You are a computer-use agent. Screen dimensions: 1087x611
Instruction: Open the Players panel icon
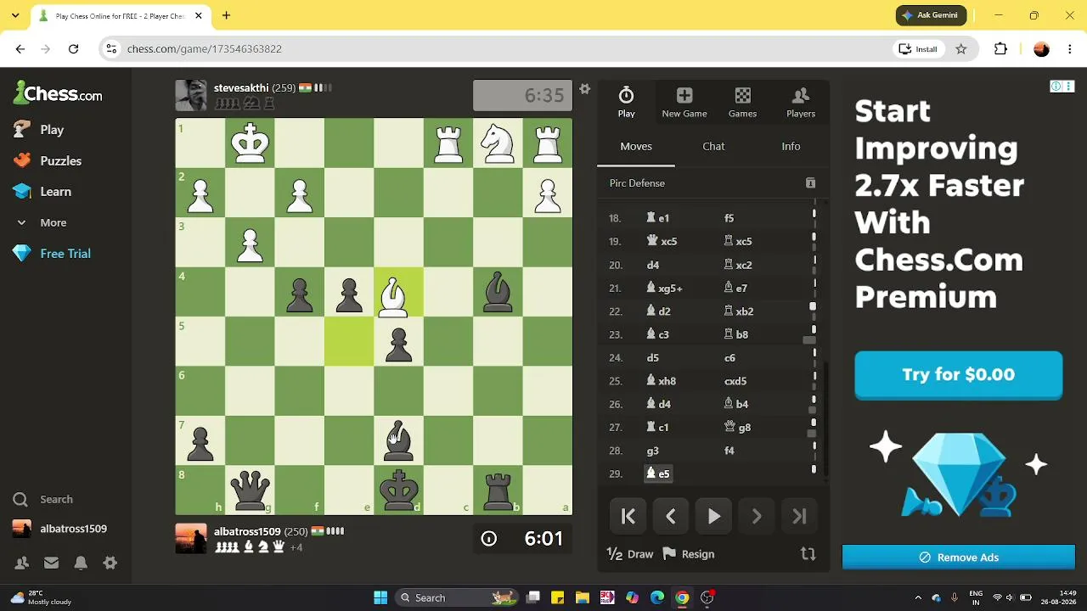click(x=801, y=102)
